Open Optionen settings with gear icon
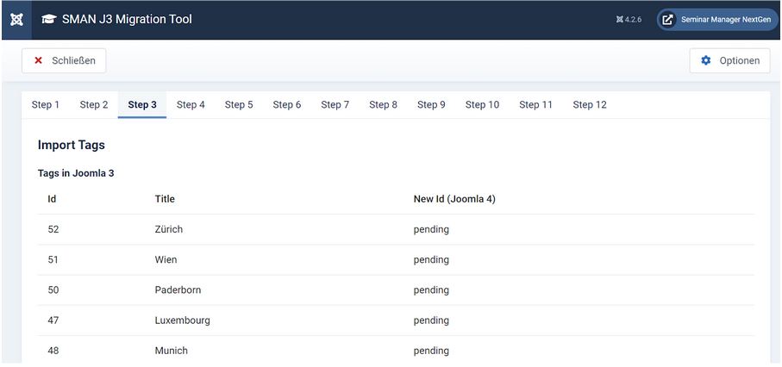 (x=729, y=61)
